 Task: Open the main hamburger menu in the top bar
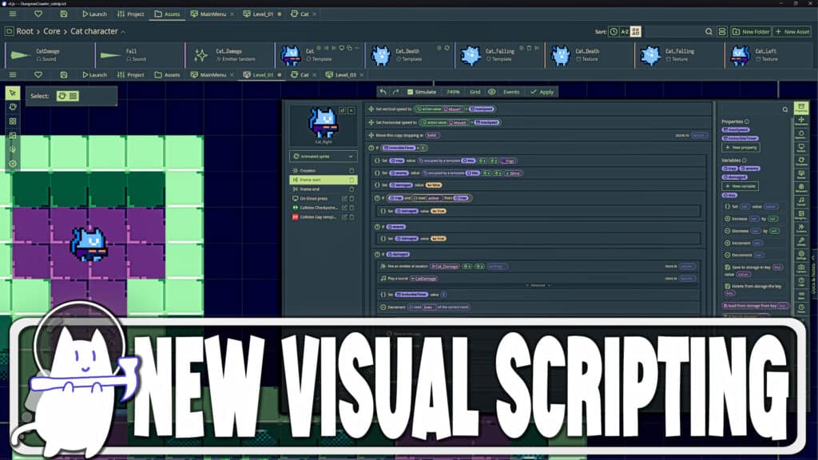(x=13, y=14)
